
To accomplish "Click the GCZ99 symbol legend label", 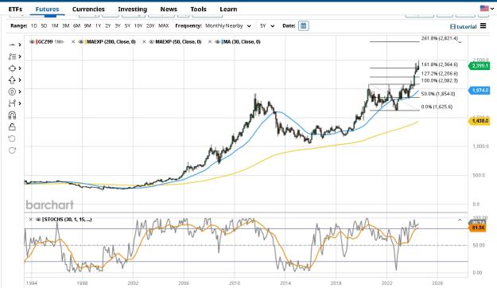I will 45,41.
